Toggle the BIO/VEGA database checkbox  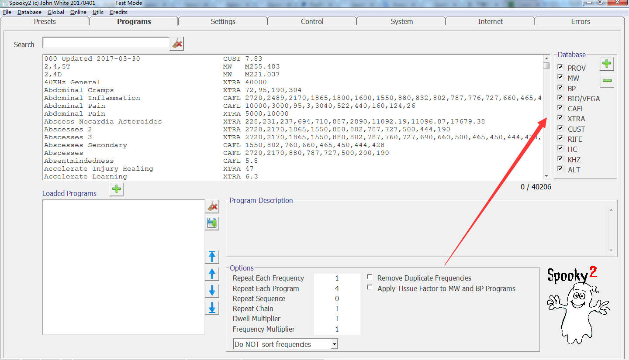560,98
